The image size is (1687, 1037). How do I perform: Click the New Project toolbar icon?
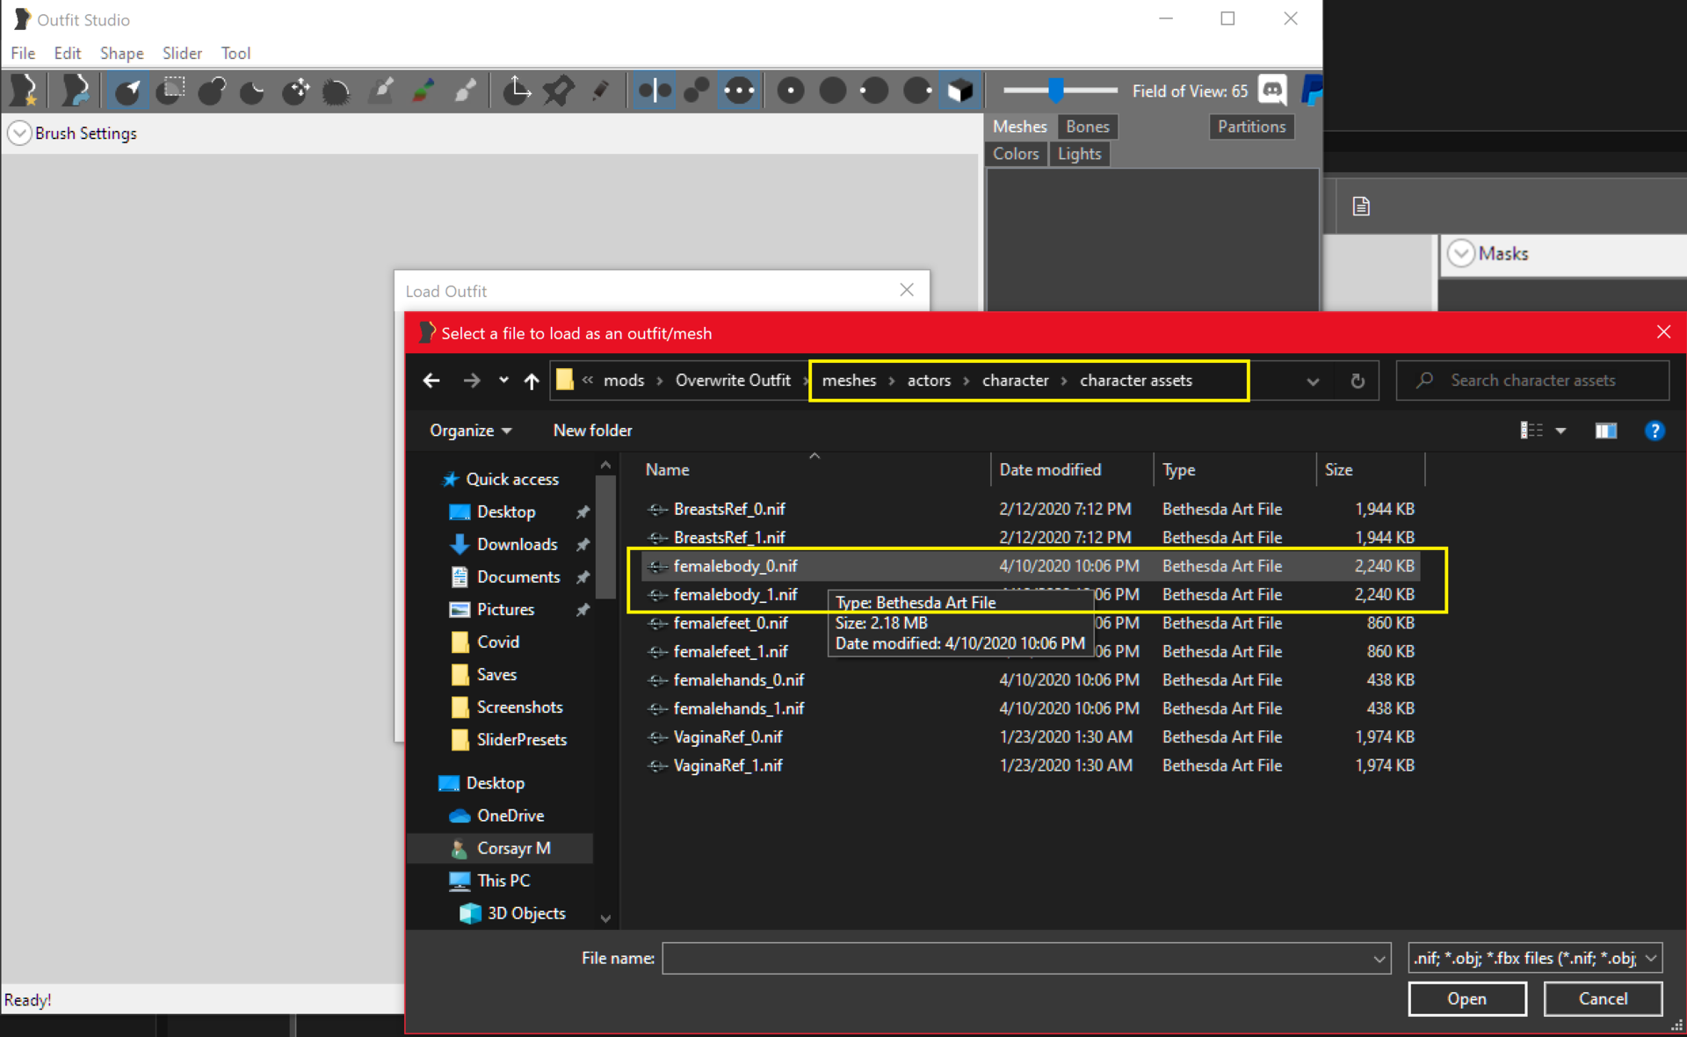(25, 91)
